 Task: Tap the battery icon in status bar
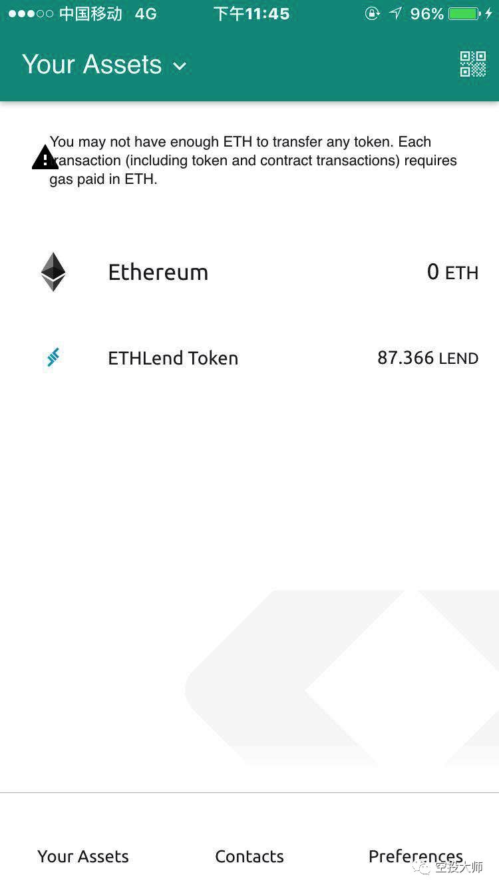[464, 13]
